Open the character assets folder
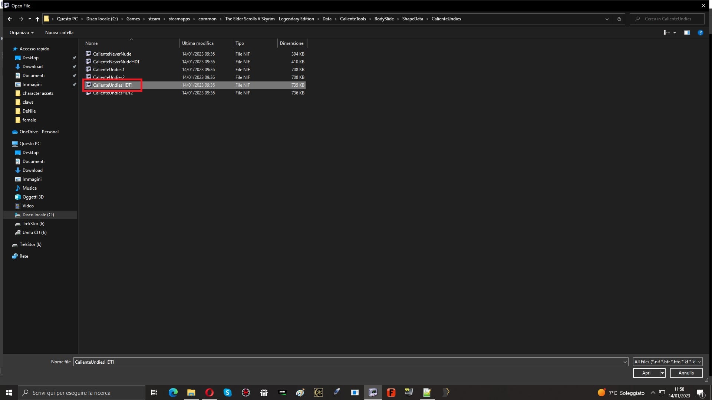The image size is (712, 400). click(38, 93)
